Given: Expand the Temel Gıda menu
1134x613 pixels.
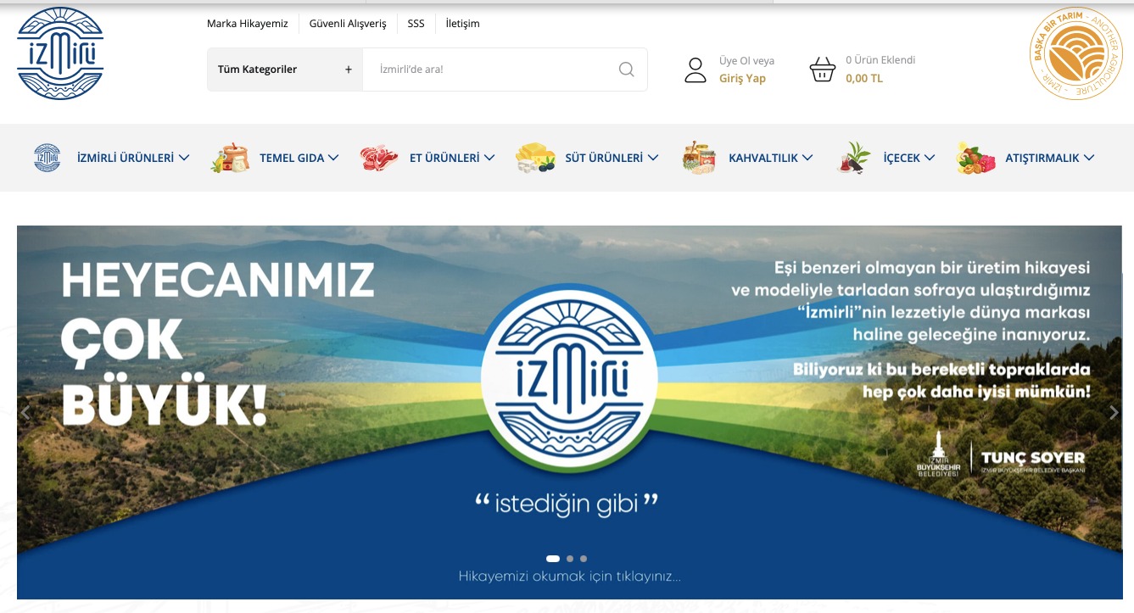Looking at the screenshot, I should click(x=299, y=158).
